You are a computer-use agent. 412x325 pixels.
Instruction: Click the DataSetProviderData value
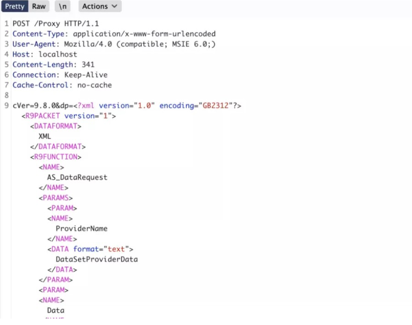[96, 259]
